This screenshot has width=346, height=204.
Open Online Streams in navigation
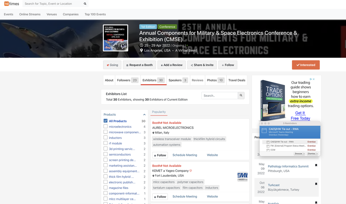pos(30,14)
